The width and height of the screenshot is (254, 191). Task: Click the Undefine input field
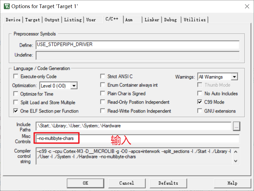138,56
